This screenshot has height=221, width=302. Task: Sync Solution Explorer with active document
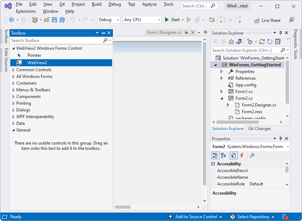tap(239, 41)
